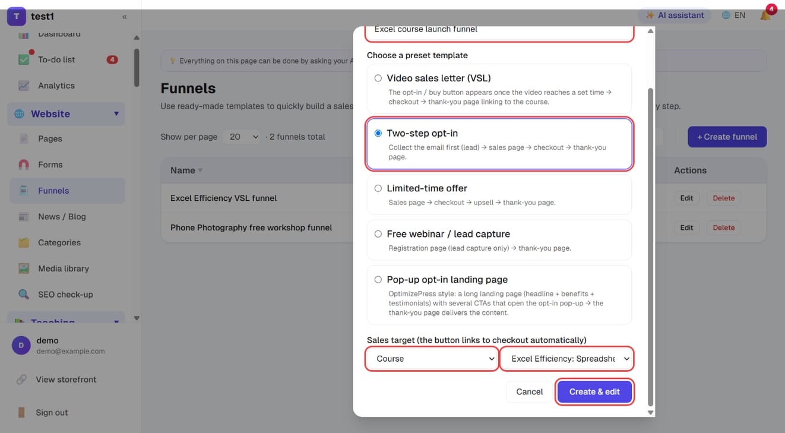Viewport: 785px width, 433px height.
Task: Open the Excel Efficiency course selector dropdown
Action: point(567,359)
